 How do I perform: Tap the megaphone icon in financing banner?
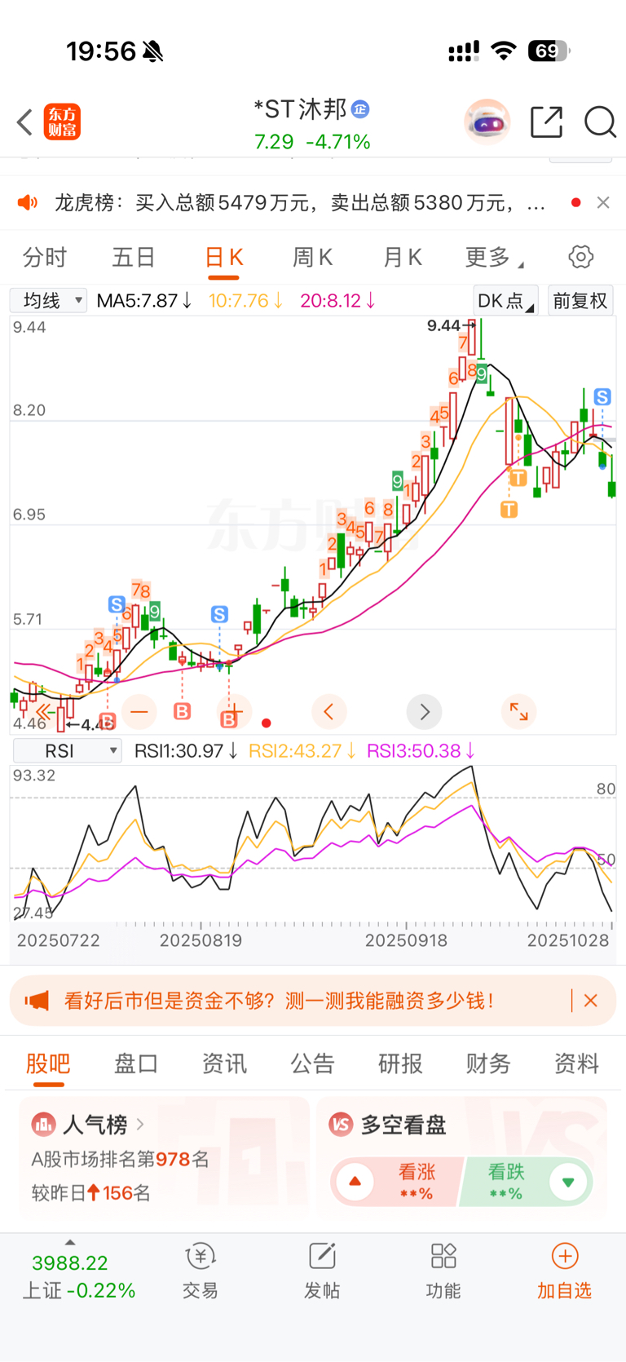pos(37,1001)
